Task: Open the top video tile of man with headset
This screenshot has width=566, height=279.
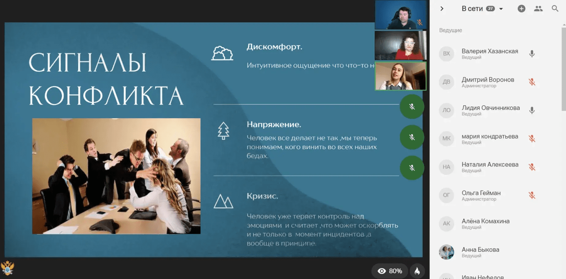Action: click(400, 15)
